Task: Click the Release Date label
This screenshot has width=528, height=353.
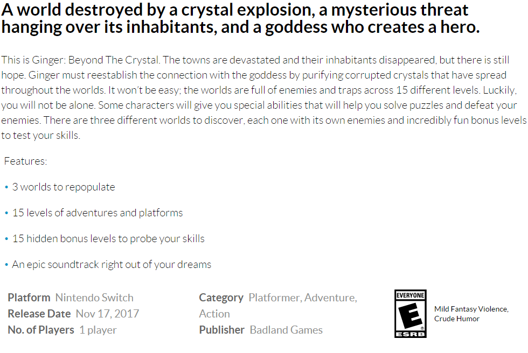Action: click(x=39, y=314)
